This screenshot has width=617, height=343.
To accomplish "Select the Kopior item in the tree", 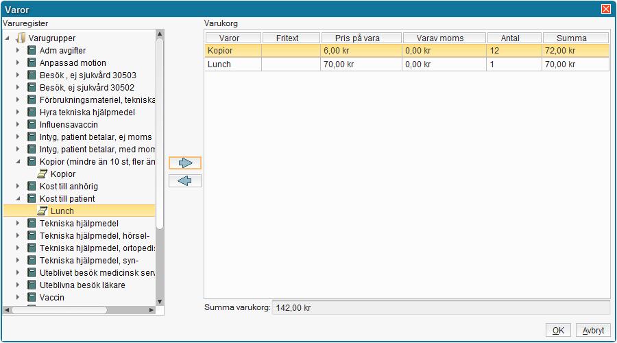I will [x=63, y=174].
